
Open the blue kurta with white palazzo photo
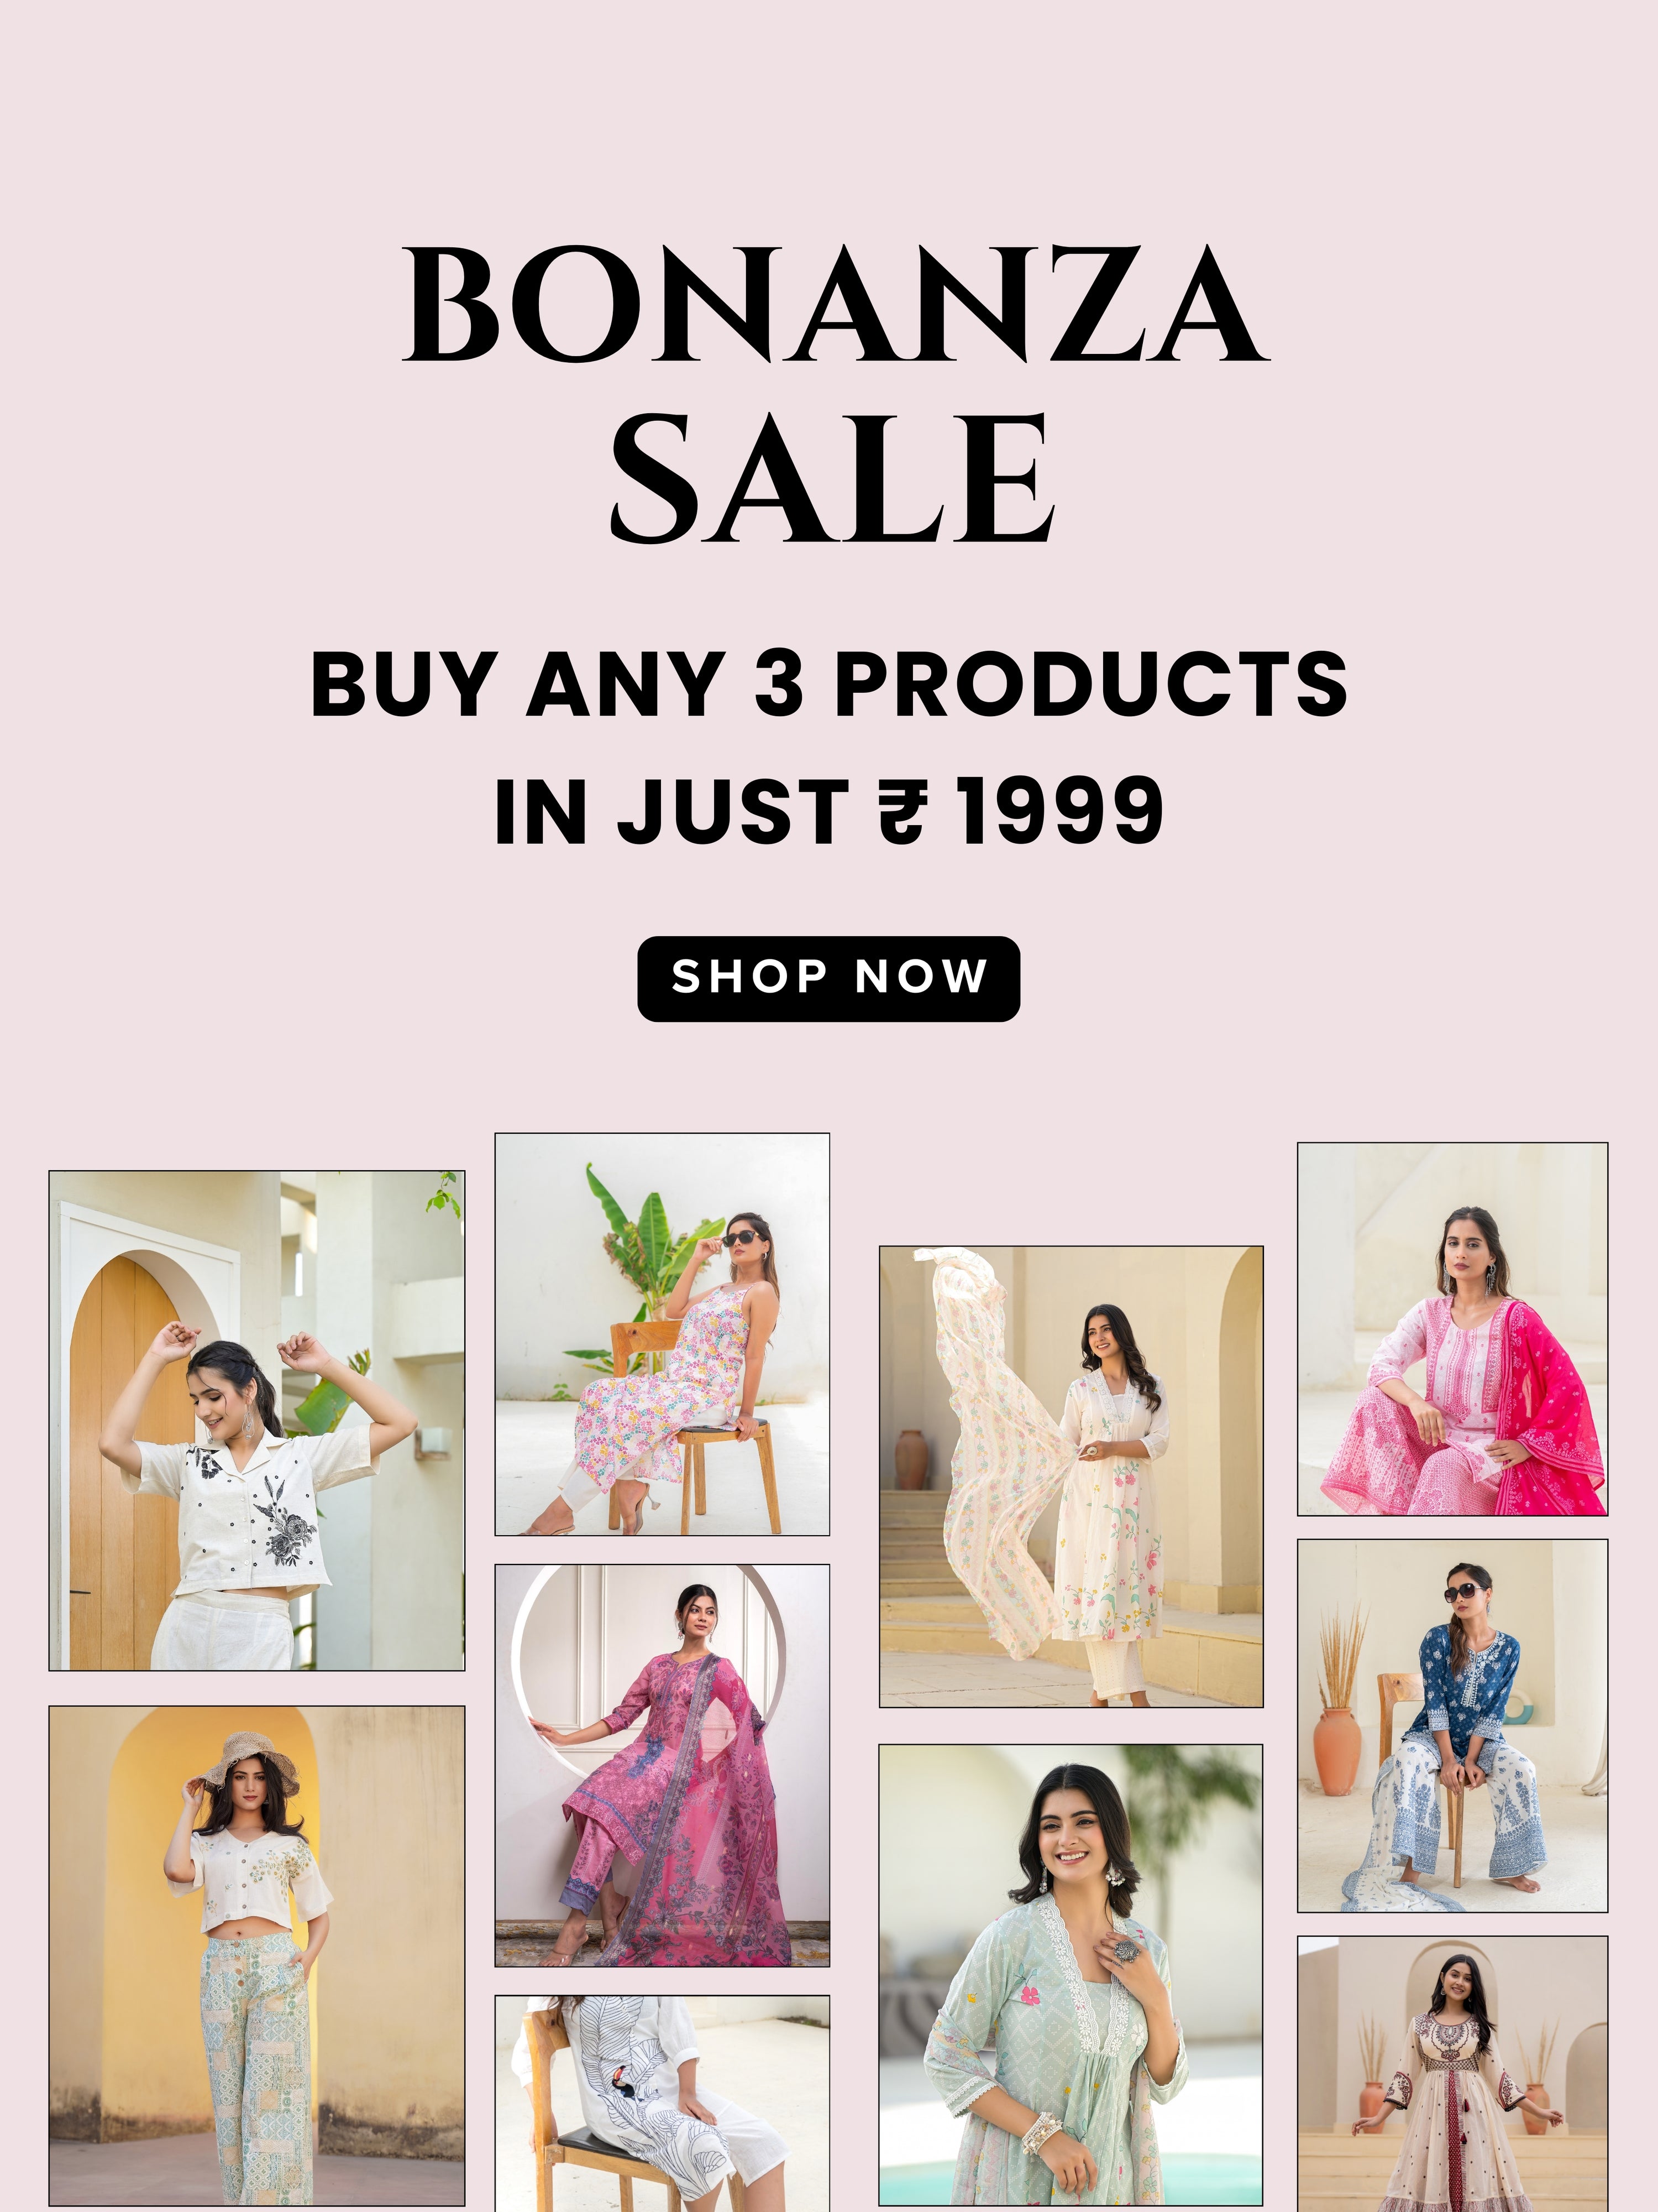[1452, 1725]
